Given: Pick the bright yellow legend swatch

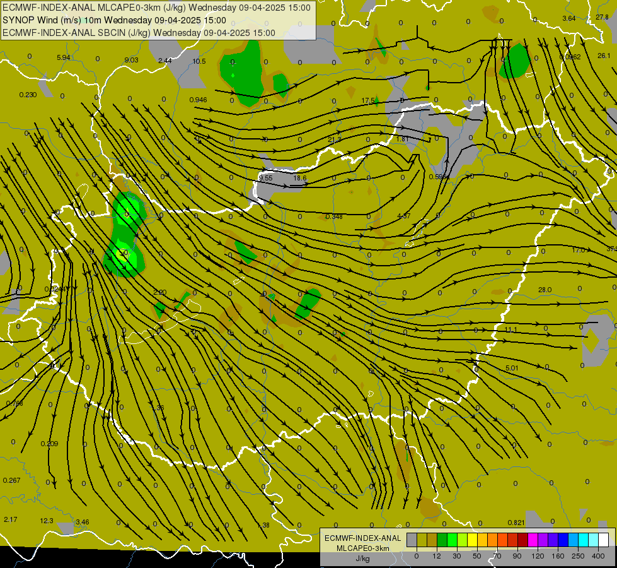Looking at the screenshot, I should [473, 540].
